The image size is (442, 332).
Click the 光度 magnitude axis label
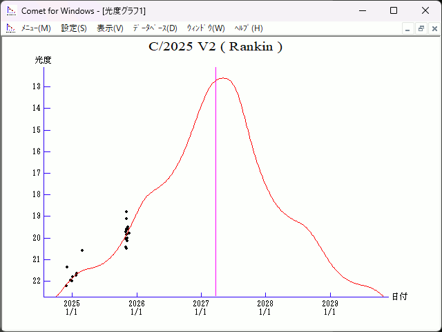point(44,60)
